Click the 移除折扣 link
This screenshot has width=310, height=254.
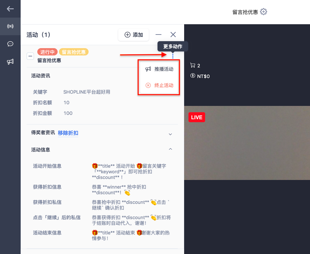68,133
